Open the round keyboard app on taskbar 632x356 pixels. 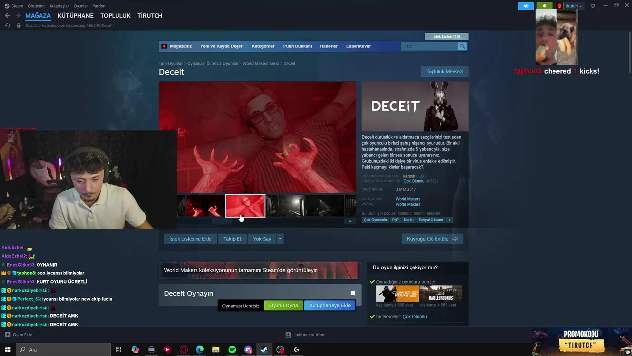pos(152,350)
